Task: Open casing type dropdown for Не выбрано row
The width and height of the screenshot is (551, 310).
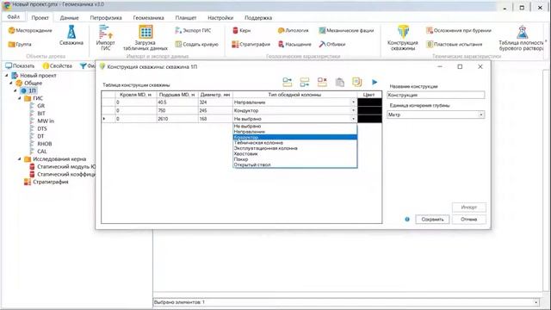Action: click(354, 119)
